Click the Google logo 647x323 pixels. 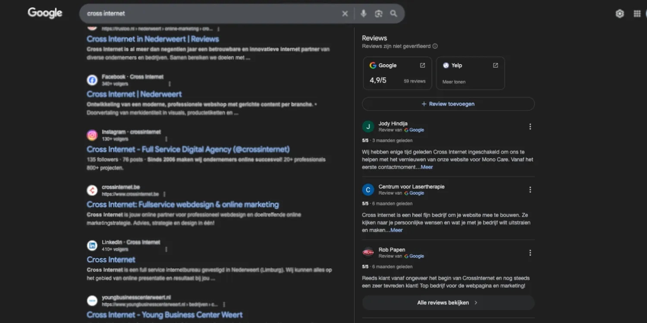click(44, 13)
